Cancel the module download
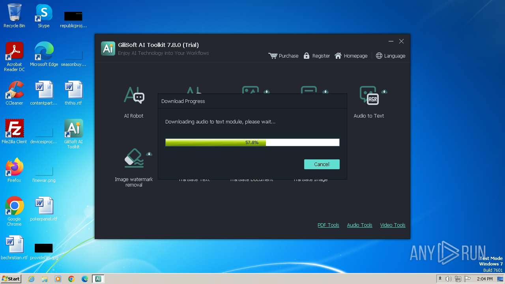The width and height of the screenshot is (505, 284). click(322, 164)
